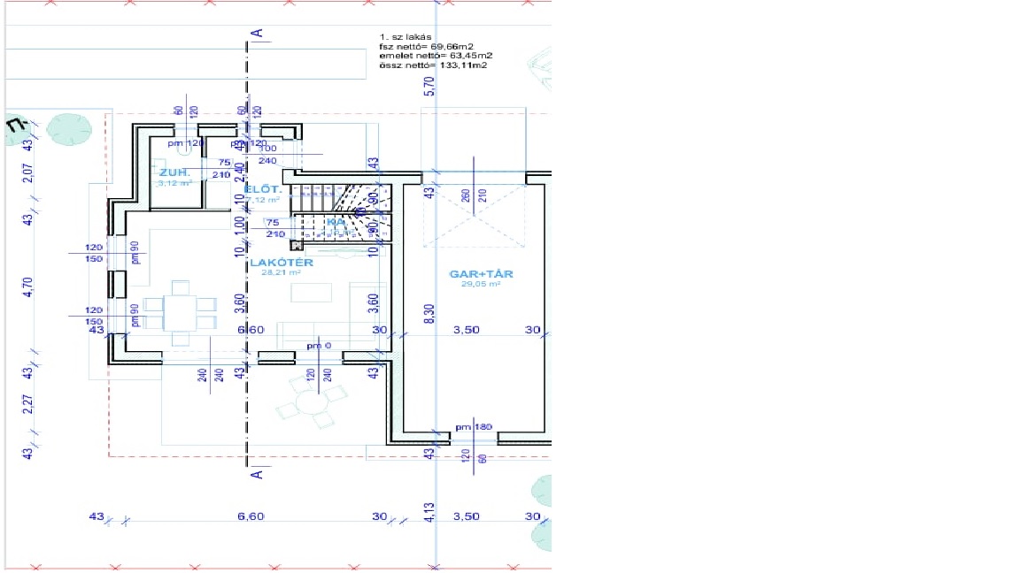
Task: Click the ELŐT. room label
Action: coord(263,189)
